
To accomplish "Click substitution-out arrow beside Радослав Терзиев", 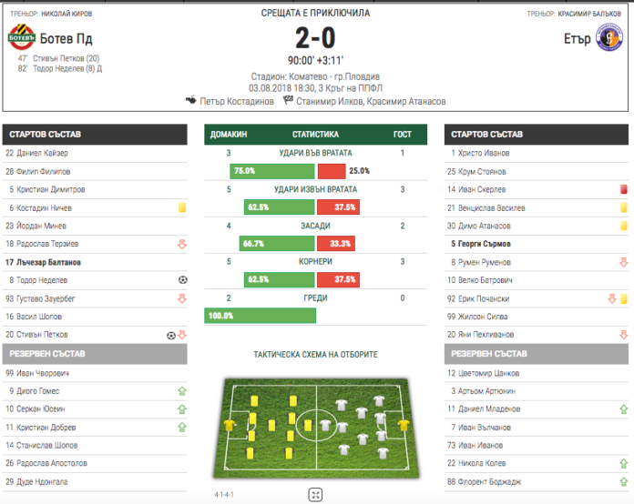I will click(182, 244).
